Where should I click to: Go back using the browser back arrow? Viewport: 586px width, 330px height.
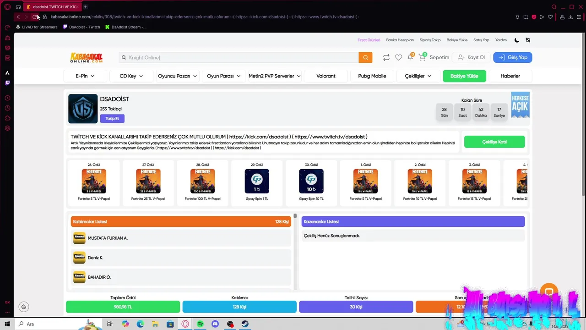[18, 17]
